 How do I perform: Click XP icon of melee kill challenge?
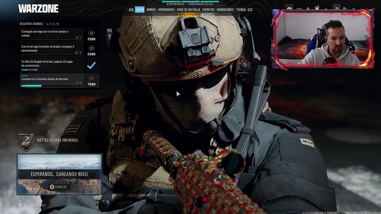[91, 33]
